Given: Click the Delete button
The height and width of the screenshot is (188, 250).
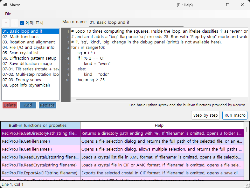Looking at the screenshot, I should point(10,105).
